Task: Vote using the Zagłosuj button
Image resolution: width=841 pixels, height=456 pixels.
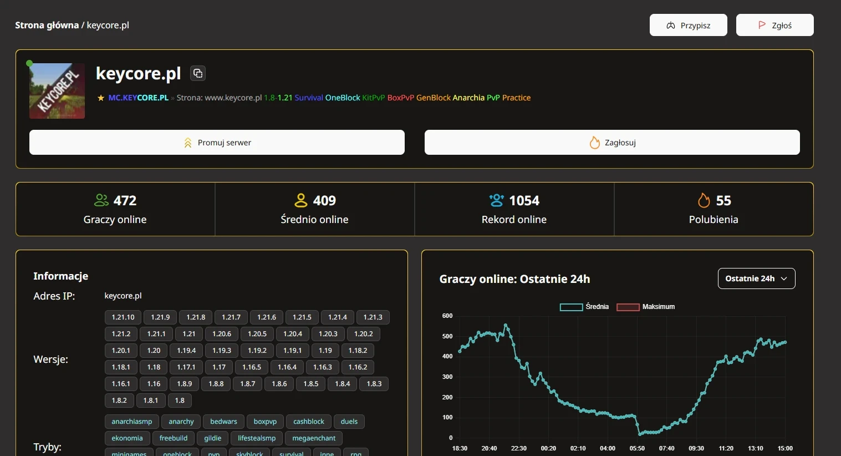Action: point(612,143)
